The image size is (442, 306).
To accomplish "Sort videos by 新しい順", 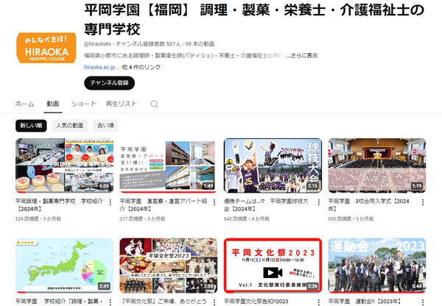I will point(31,126).
